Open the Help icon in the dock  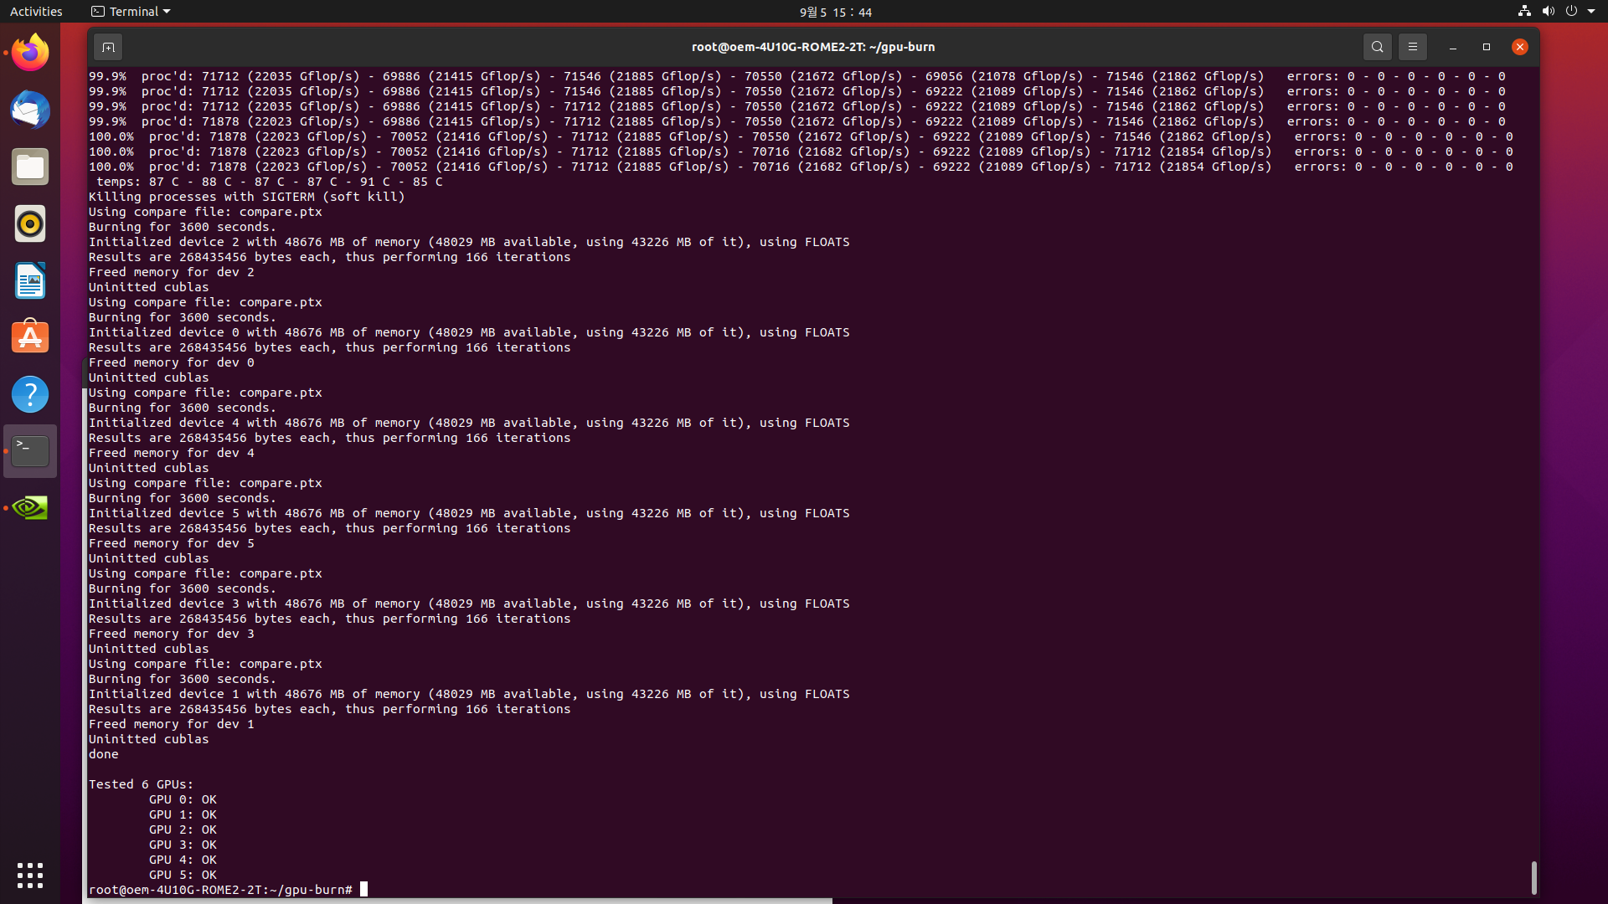click(x=30, y=394)
